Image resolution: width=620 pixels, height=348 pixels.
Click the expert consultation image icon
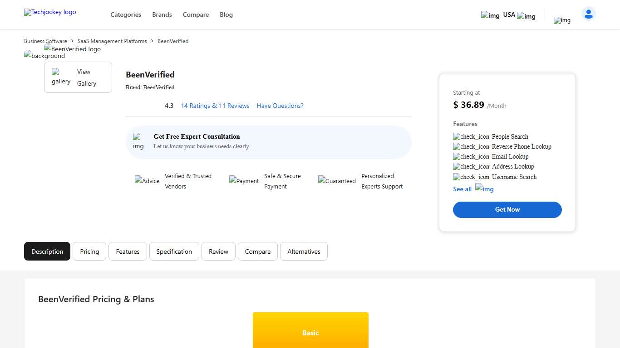point(138,142)
